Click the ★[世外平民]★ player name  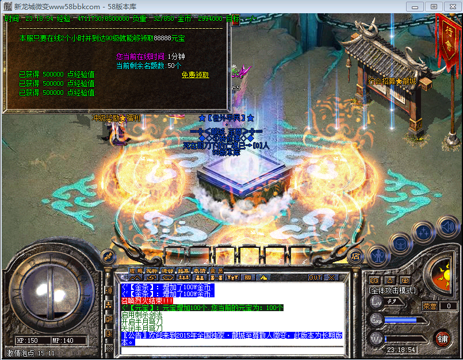coord(227,118)
